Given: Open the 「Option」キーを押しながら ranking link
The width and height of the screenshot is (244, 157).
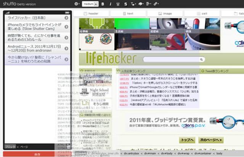Looking at the screenshot, I should [x=164, y=83].
